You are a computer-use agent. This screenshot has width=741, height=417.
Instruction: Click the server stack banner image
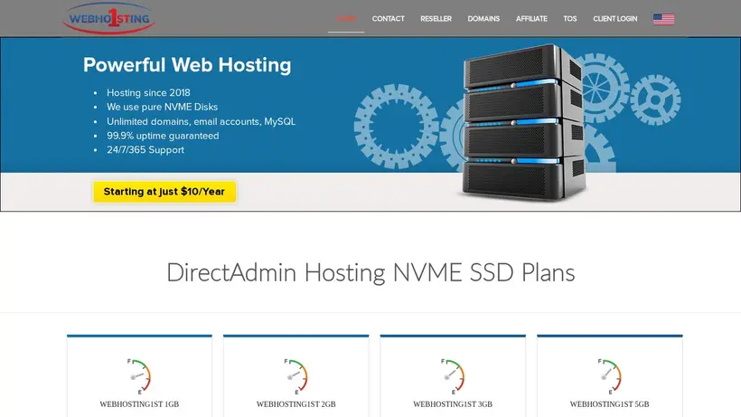point(523,123)
